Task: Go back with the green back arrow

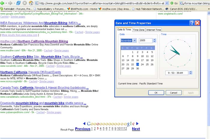Action: 2,3
